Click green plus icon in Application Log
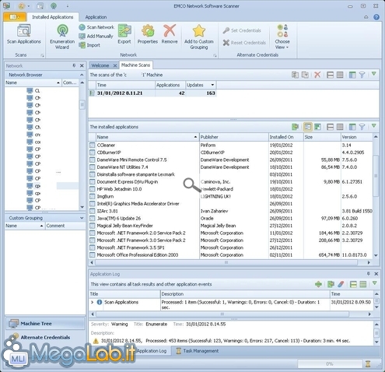This screenshot has width=385, height=372. tap(318, 284)
